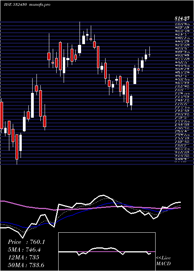Select the Price : 760.1 readout
194x271 pixels.
26,242
